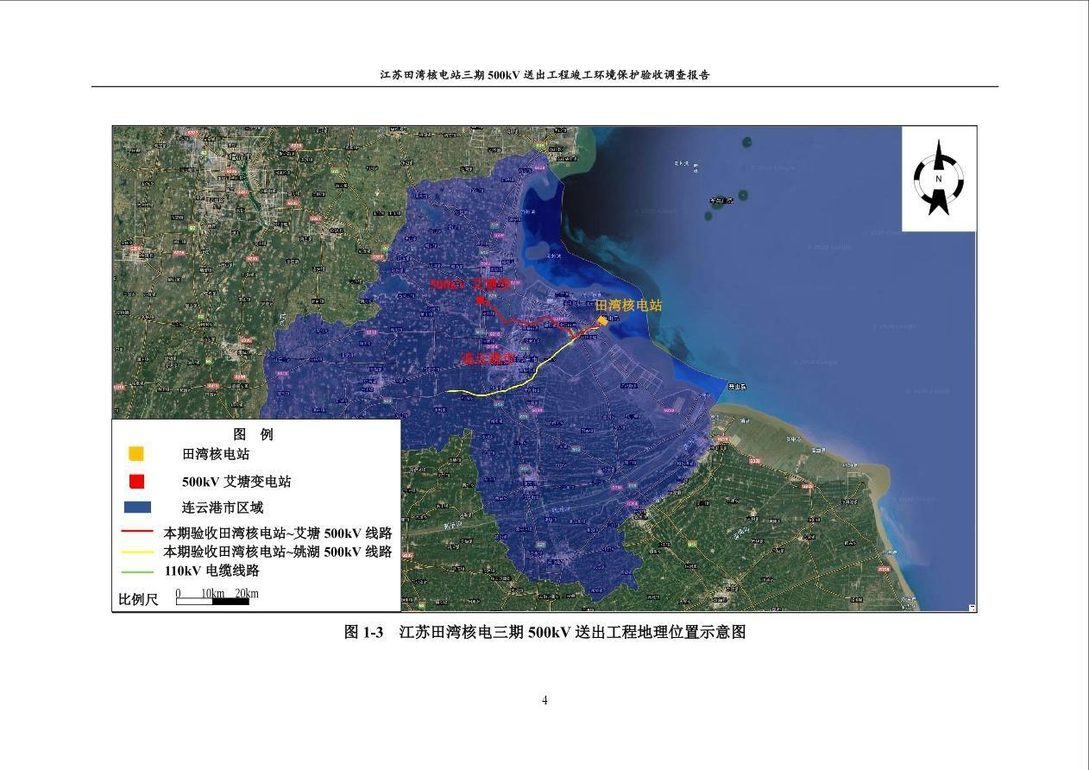Click the 比例尺 scale label
Image resolution: width=1089 pixels, height=770 pixels.
[x=138, y=599]
